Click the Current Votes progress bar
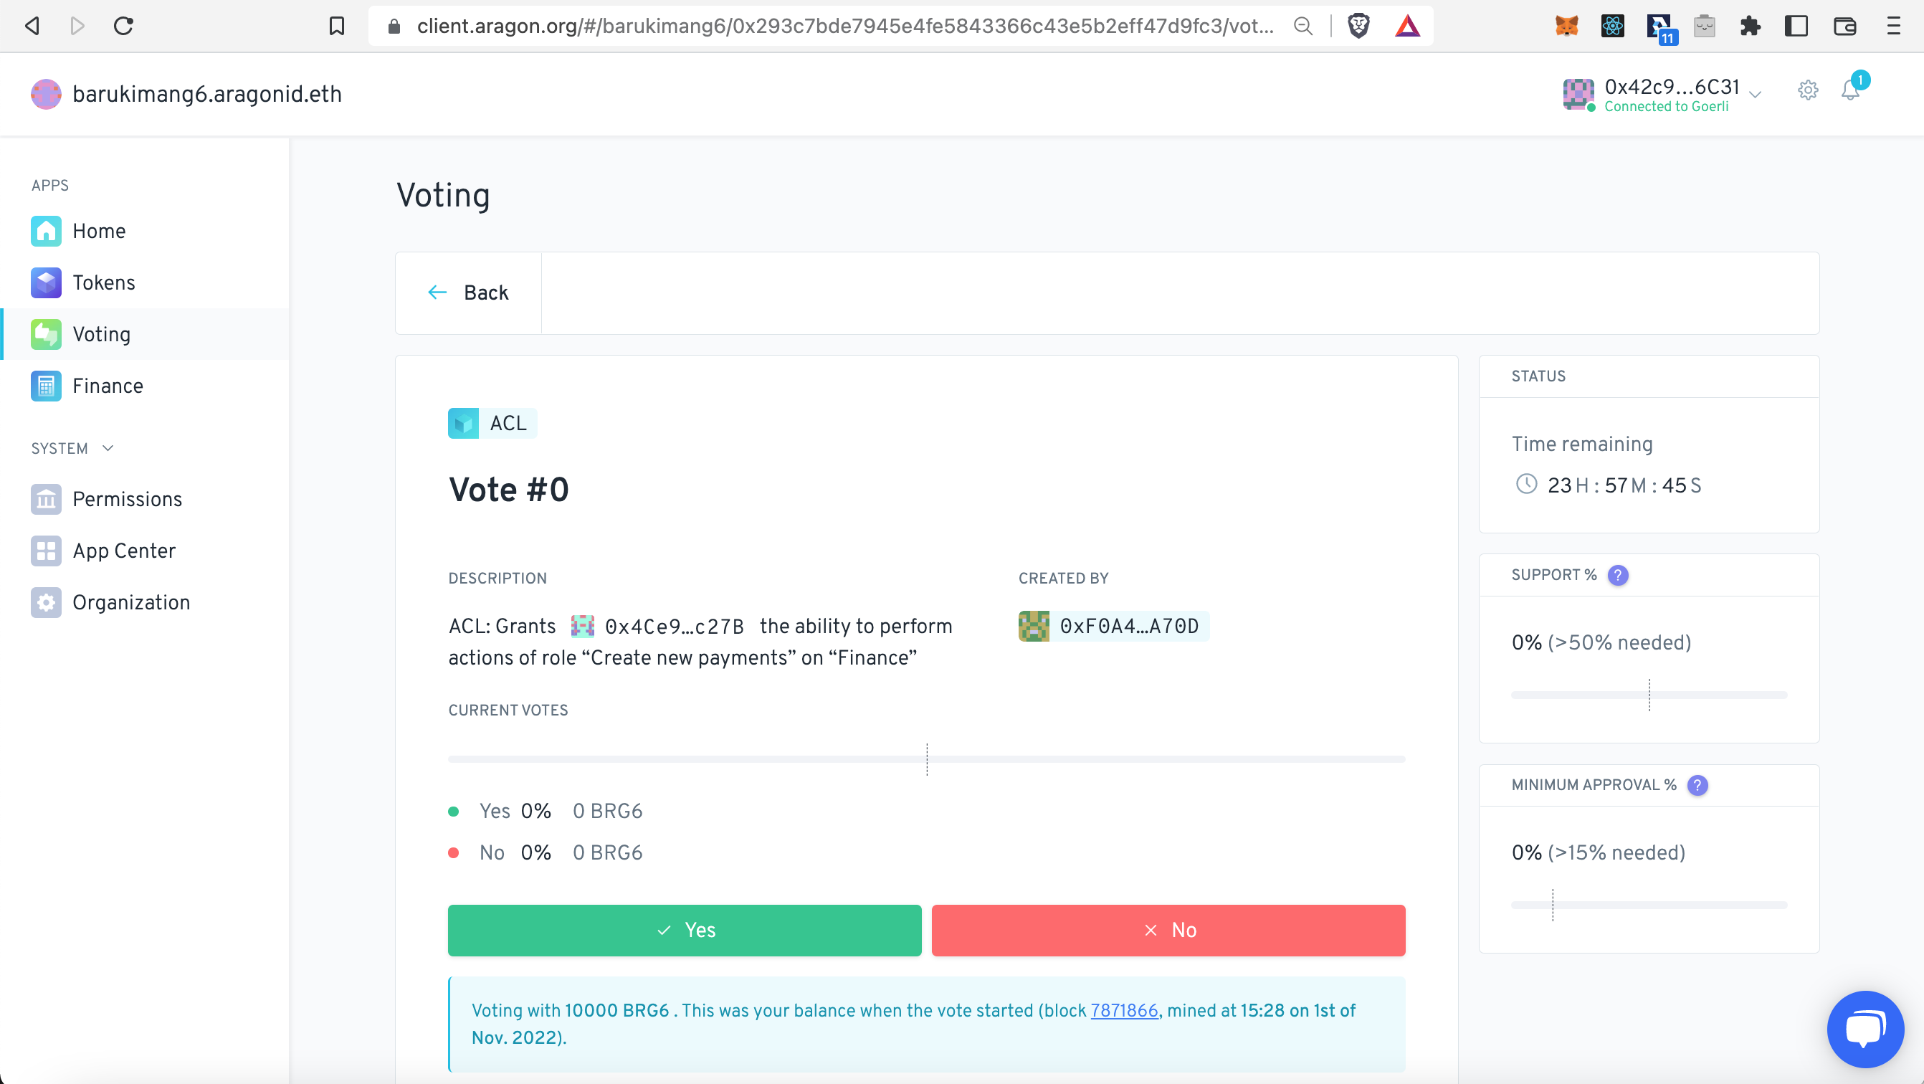This screenshot has width=1924, height=1084. [x=926, y=759]
